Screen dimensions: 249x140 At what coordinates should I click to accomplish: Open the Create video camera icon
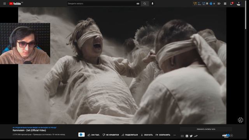pos(219,3)
